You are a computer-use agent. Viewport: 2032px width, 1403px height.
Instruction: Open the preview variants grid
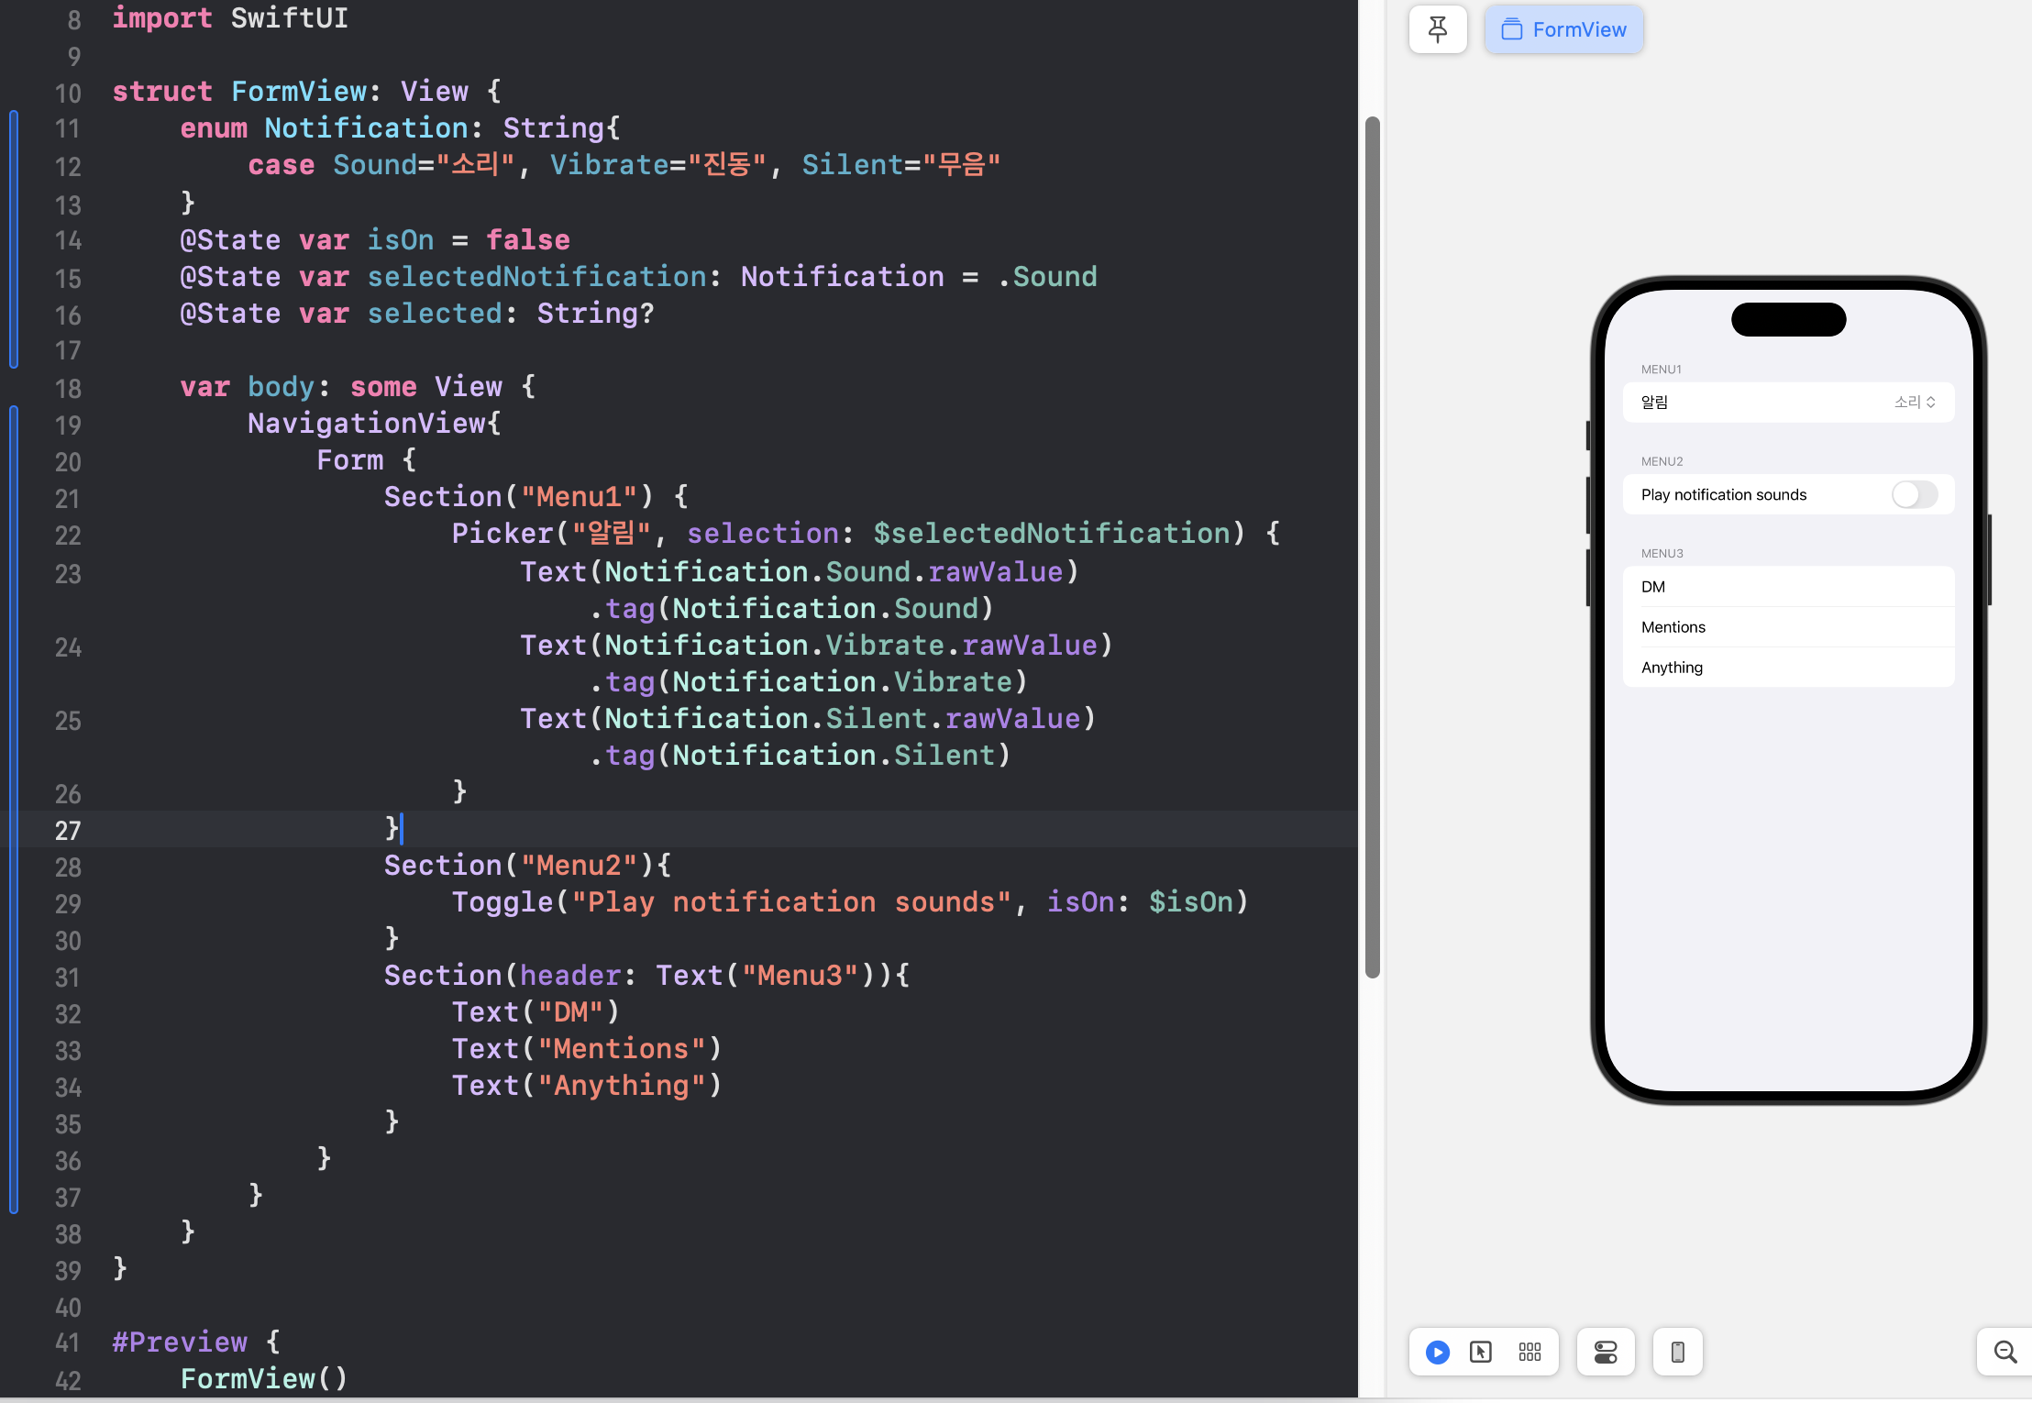tap(1530, 1352)
